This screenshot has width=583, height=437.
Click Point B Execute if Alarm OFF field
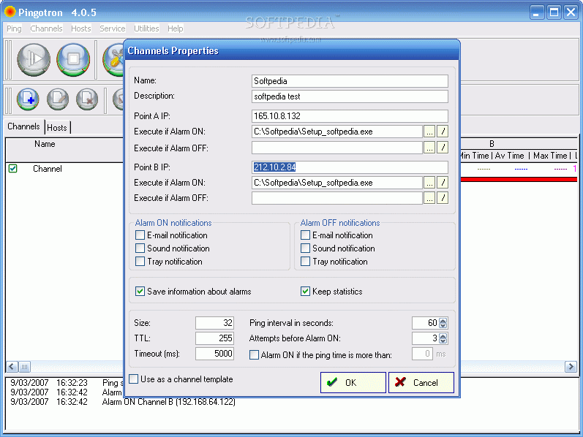(x=337, y=198)
